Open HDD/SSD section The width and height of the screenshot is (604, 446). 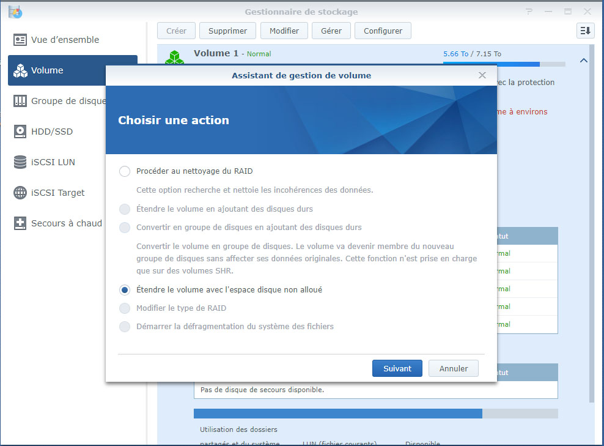pos(57,132)
